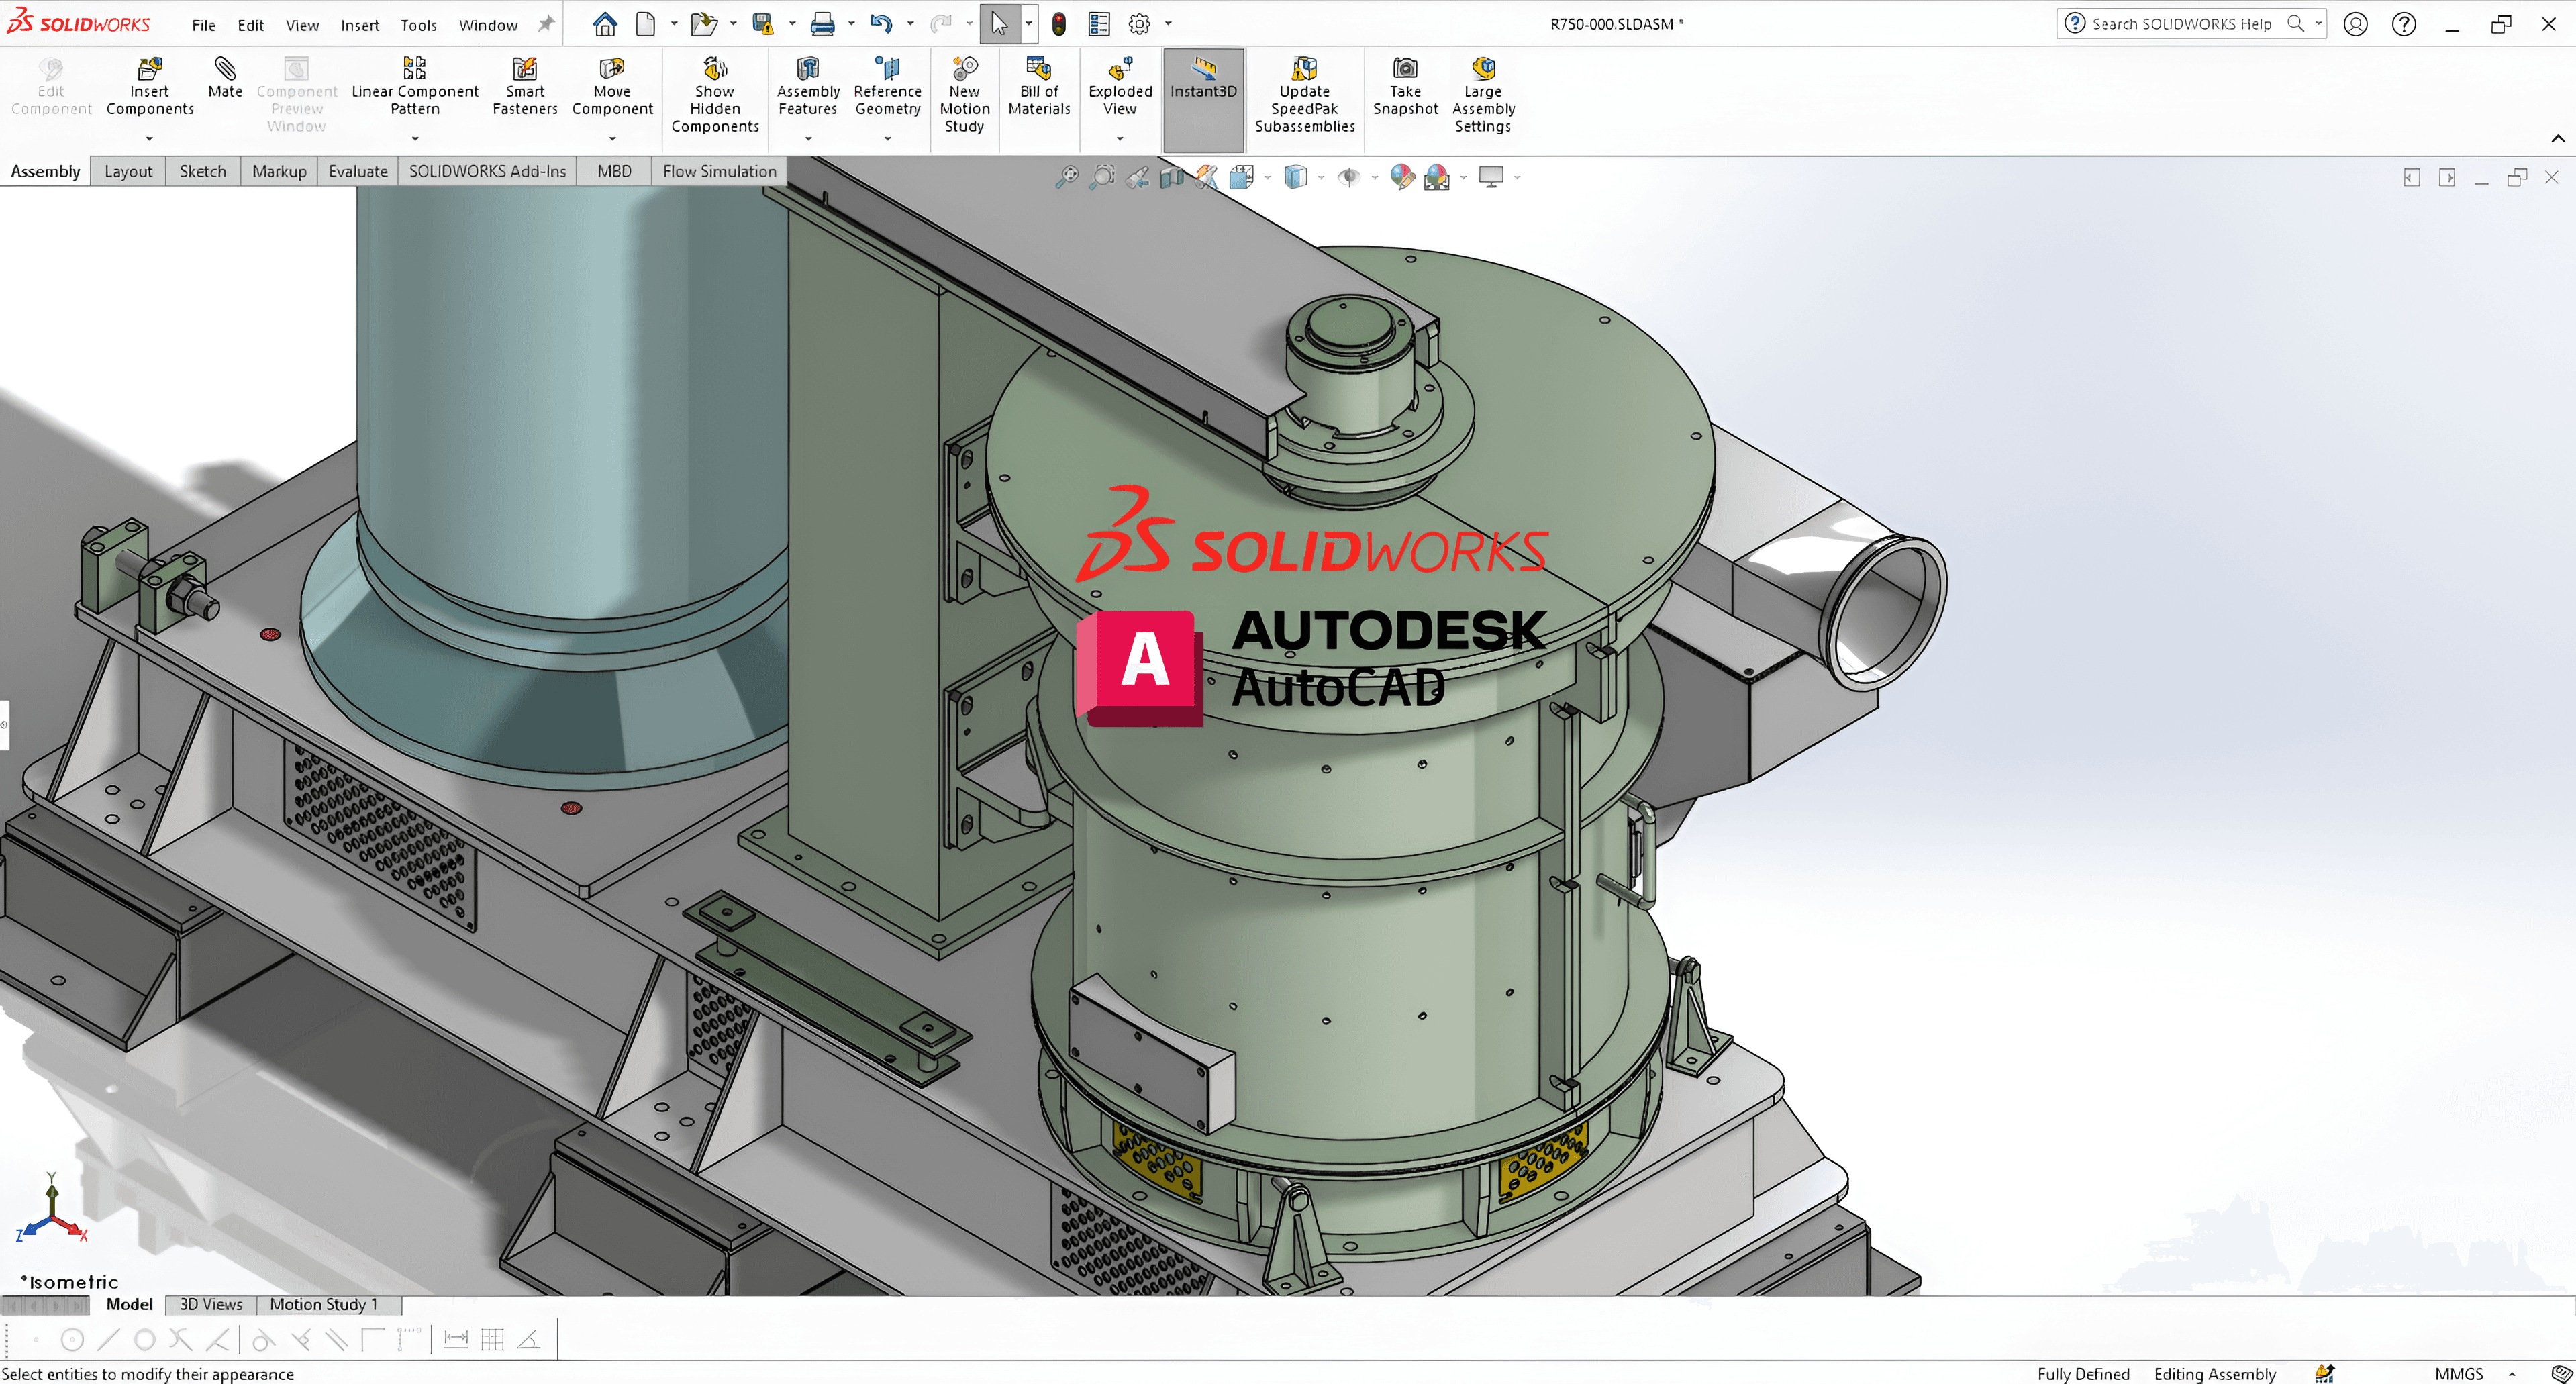Toggle the menu bar pin icon
This screenshot has height=1384, width=2576.
[x=546, y=24]
